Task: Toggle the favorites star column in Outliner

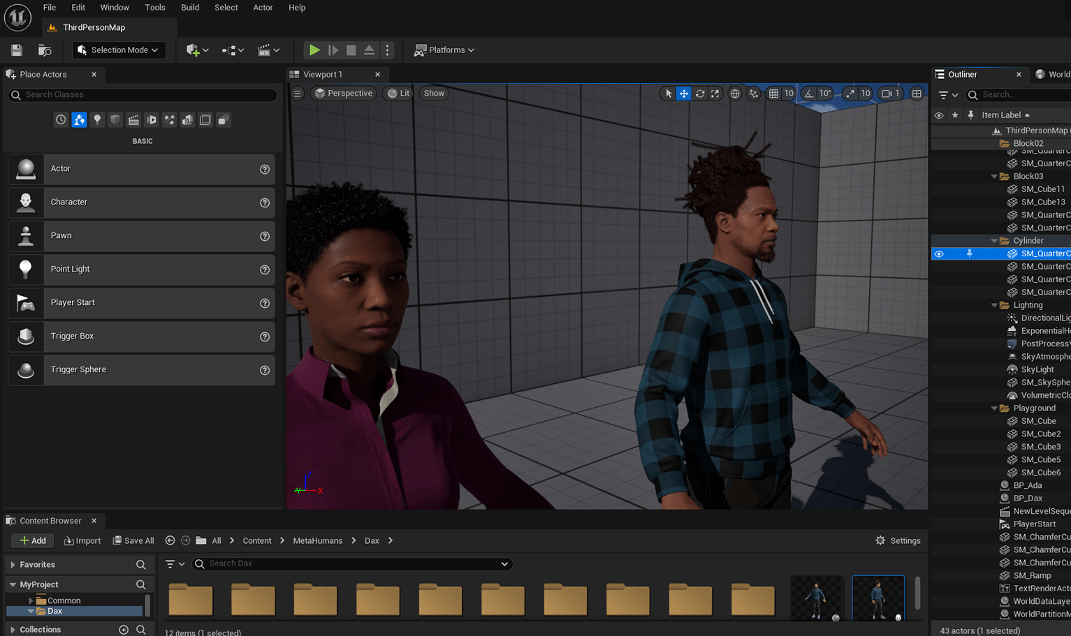Action: (x=955, y=115)
